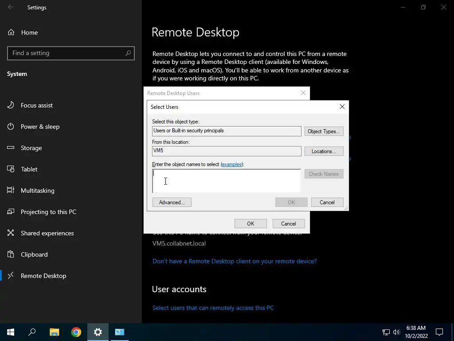The height and width of the screenshot is (341, 454).
Task: Click the object type field
Action: pos(227,131)
